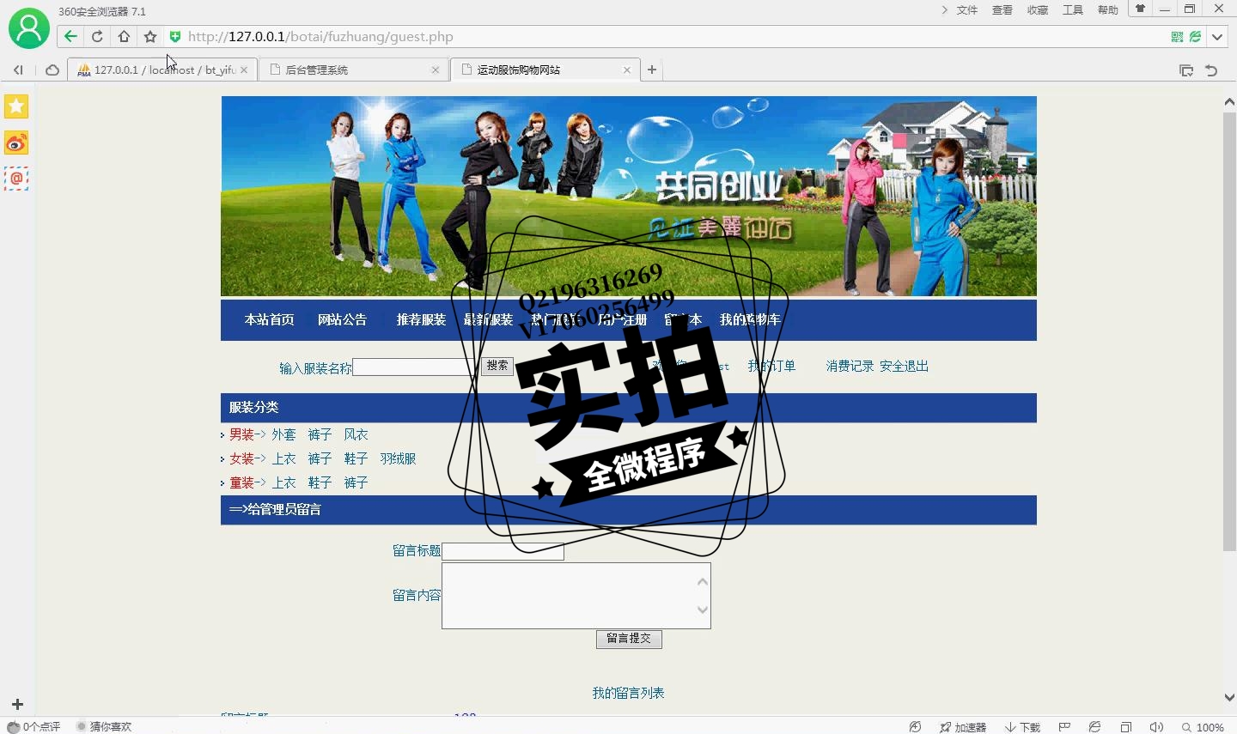The image size is (1237, 734).
Task: Open the 100% zoom control
Action: coord(1203,727)
